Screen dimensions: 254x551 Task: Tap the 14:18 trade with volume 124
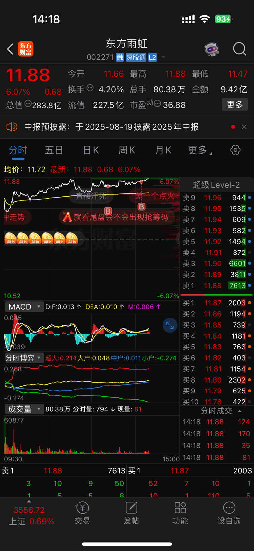pos(217,422)
